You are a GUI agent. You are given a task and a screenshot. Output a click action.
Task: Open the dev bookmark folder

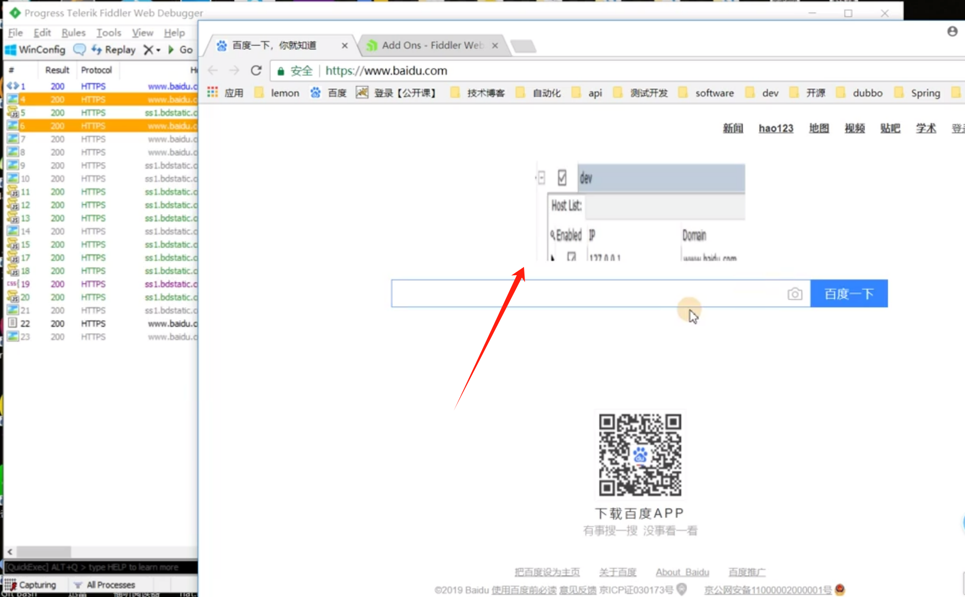(762, 93)
